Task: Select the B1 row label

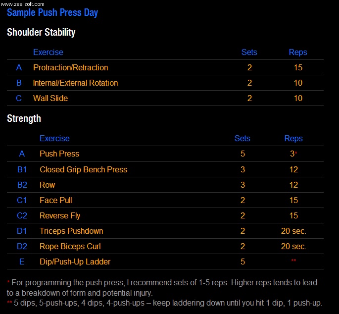Action: [22, 169]
